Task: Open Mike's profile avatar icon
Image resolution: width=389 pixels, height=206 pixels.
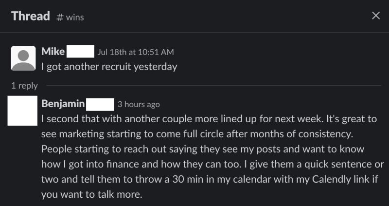Action: (23, 58)
